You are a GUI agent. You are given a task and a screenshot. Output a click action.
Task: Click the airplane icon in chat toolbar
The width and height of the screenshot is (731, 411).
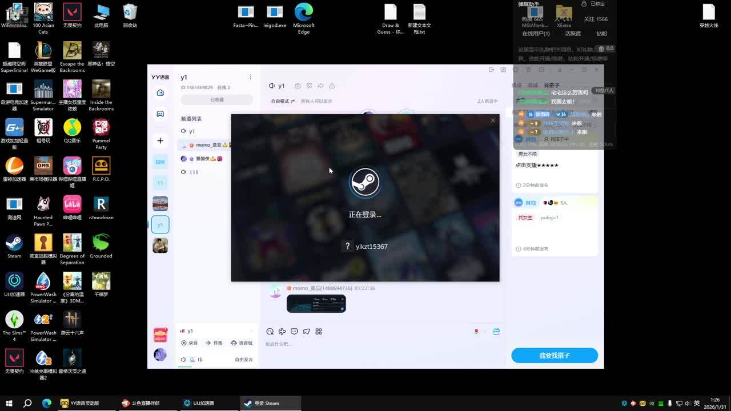[282, 332]
